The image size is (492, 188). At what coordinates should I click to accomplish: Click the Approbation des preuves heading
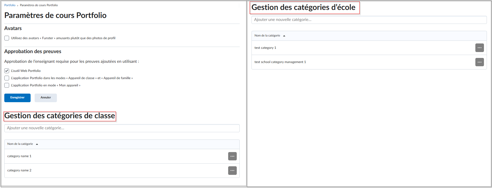coord(33,51)
